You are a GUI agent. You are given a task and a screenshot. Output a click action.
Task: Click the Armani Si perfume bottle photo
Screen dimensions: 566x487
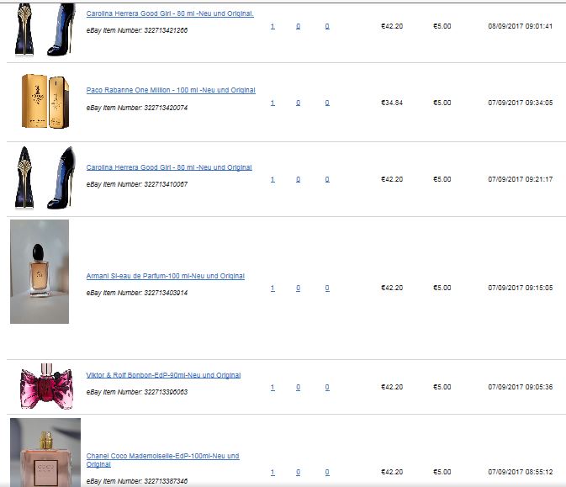(x=40, y=272)
